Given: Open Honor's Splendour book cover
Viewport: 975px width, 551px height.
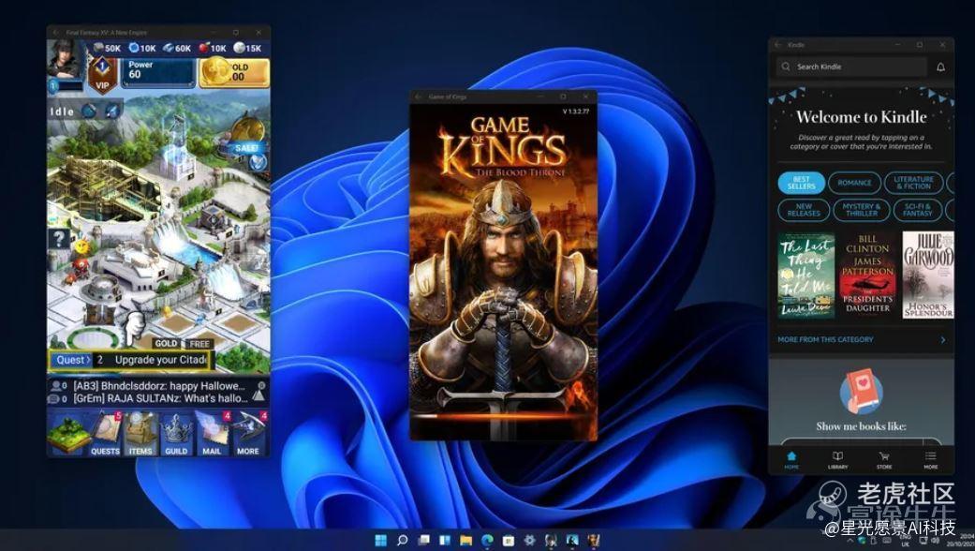Looking at the screenshot, I should [928, 275].
